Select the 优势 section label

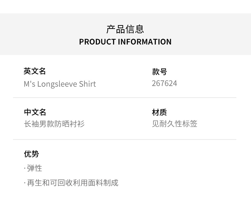(31, 154)
